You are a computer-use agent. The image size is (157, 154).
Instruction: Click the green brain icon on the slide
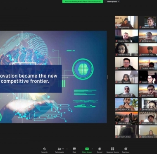coord(83,69)
